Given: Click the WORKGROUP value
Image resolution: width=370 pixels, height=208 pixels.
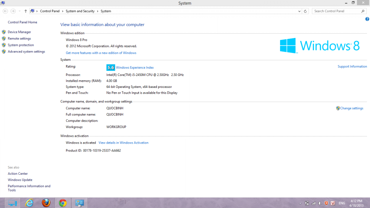Looking at the screenshot, I should [116, 127].
